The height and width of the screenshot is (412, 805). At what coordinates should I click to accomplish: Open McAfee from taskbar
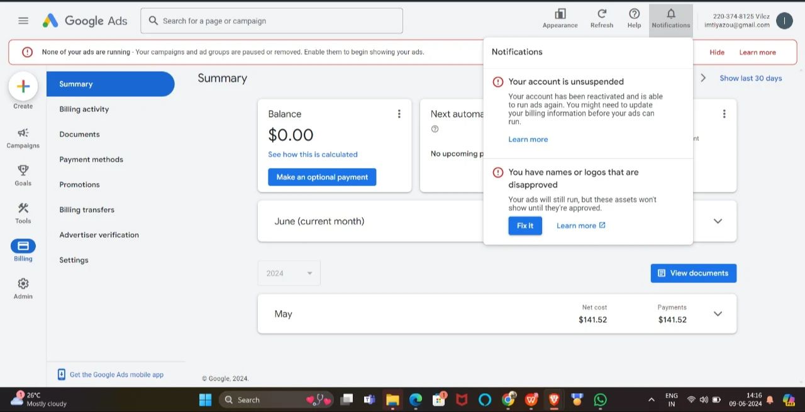462,399
